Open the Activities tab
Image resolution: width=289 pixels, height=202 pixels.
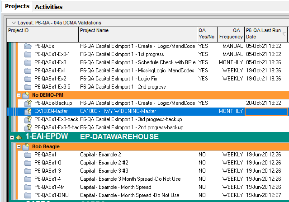(x=49, y=7)
